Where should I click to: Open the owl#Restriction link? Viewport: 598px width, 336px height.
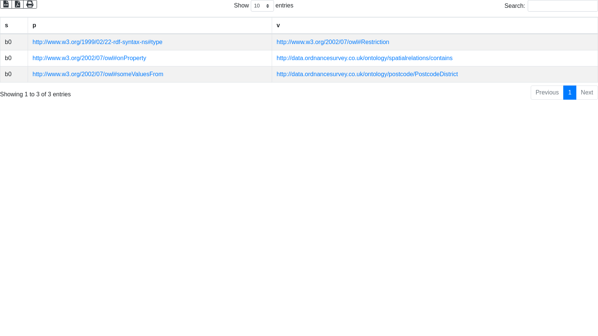tap(333, 42)
